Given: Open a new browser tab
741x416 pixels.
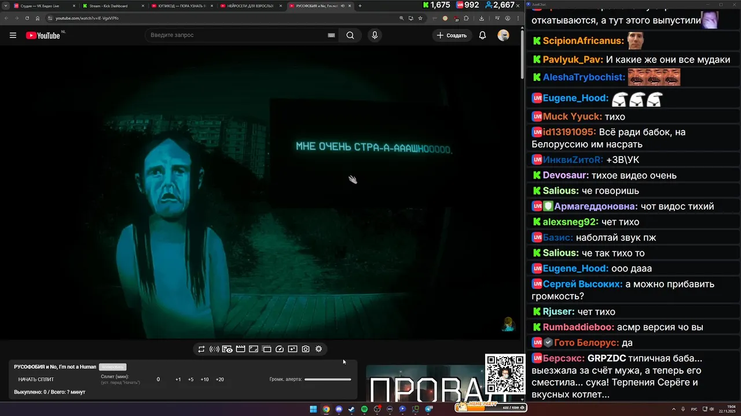Looking at the screenshot, I should click(360, 6).
